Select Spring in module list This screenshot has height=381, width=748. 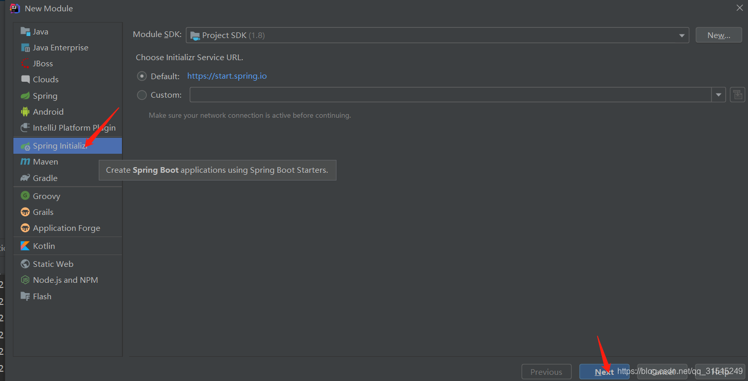pos(68,96)
